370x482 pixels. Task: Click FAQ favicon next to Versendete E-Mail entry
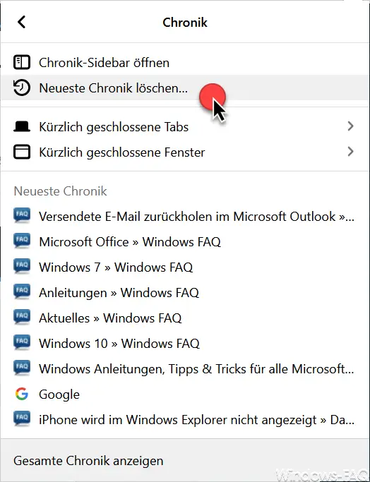pyautogui.click(x=22, y=216)
